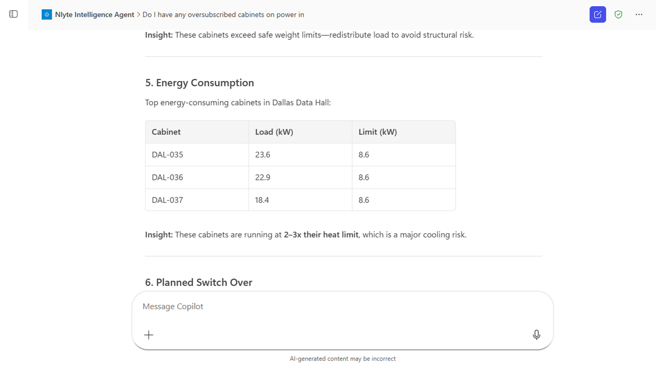Click the Cabinet column header
656x369 pixels.
[166, 132]
